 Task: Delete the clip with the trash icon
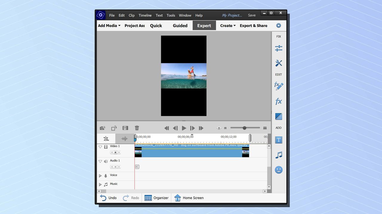coord(137,128)
